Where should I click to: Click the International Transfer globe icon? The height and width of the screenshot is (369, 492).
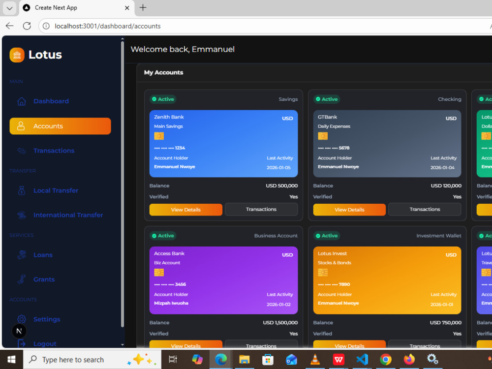[x=21, y=215]
